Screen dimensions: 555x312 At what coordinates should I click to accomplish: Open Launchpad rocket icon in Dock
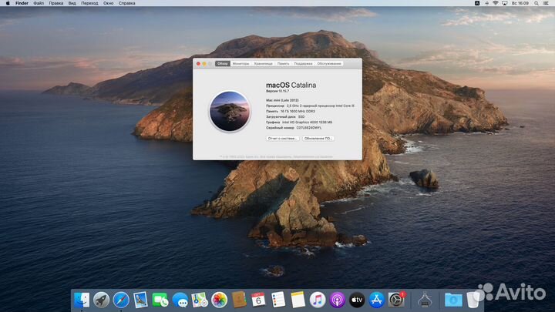point(101,300)
